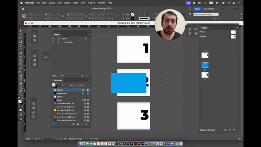
Task: Open the Essentials workspace dropdown
Action: (210, 9)
